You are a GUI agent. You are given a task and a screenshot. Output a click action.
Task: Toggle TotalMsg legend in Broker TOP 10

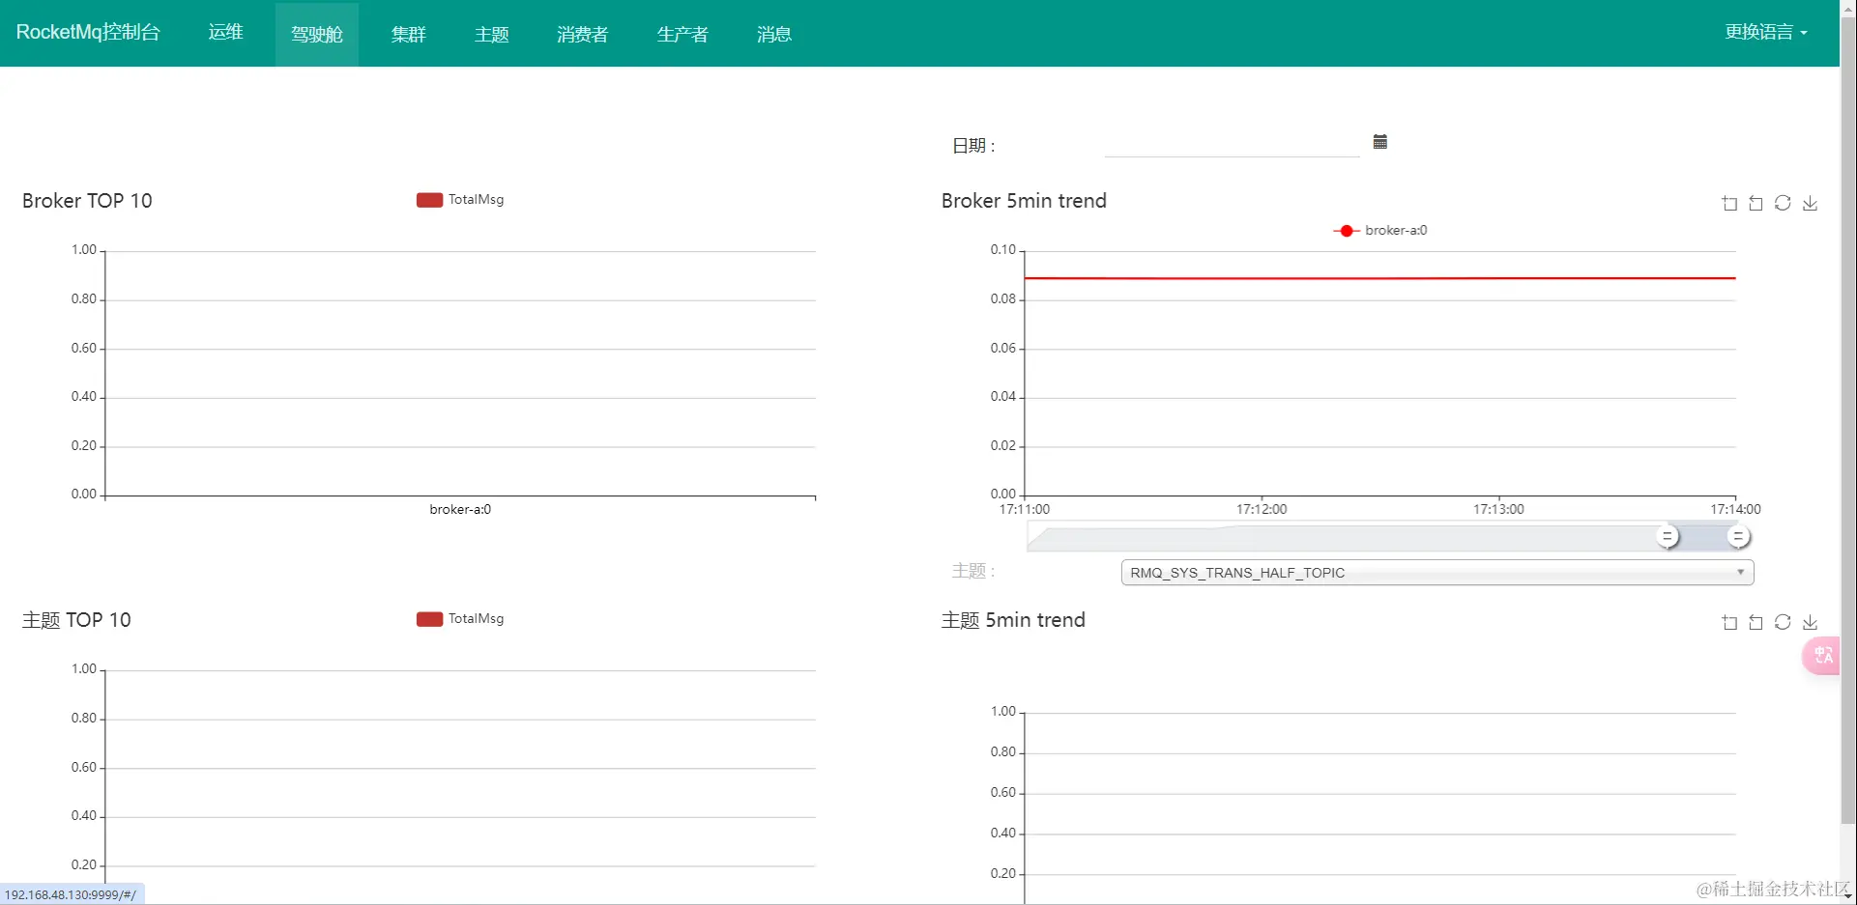coord(460,200)
